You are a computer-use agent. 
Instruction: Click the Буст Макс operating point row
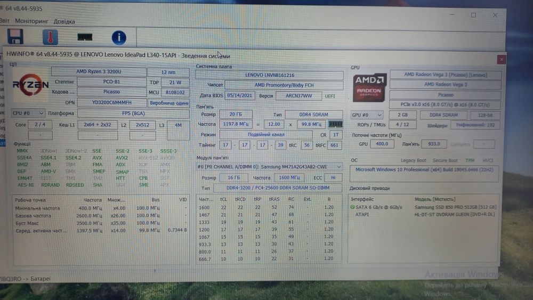tap(101, 223)
